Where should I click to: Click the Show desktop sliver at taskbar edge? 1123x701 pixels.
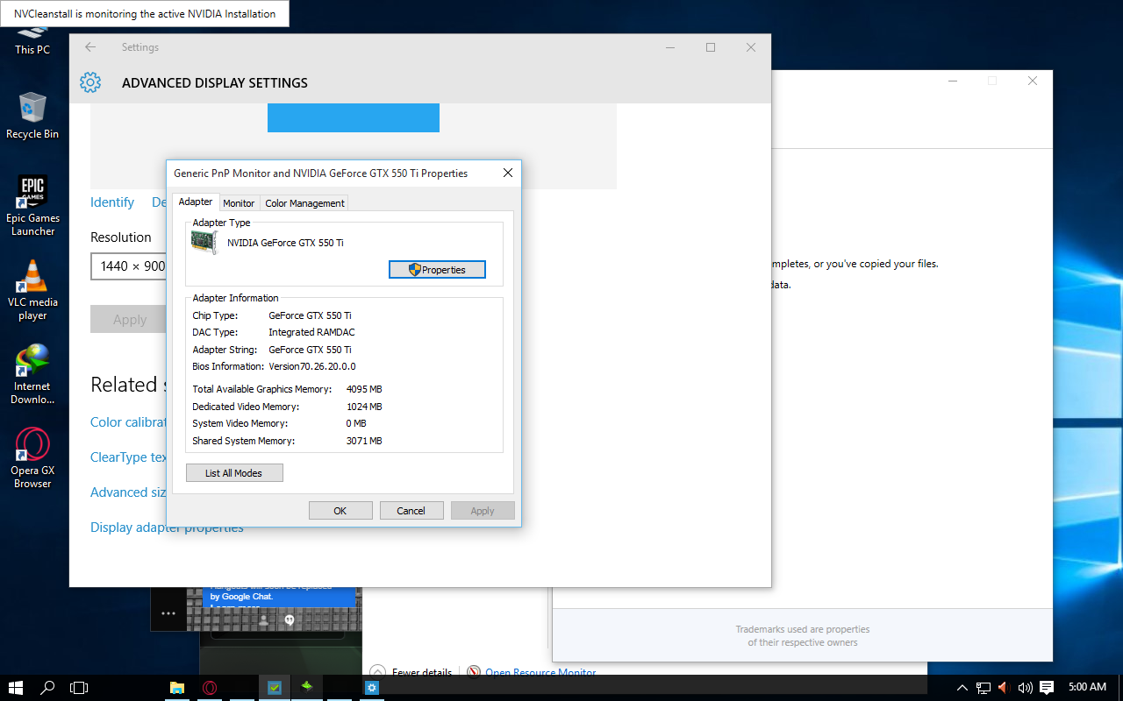[1120, 687]
